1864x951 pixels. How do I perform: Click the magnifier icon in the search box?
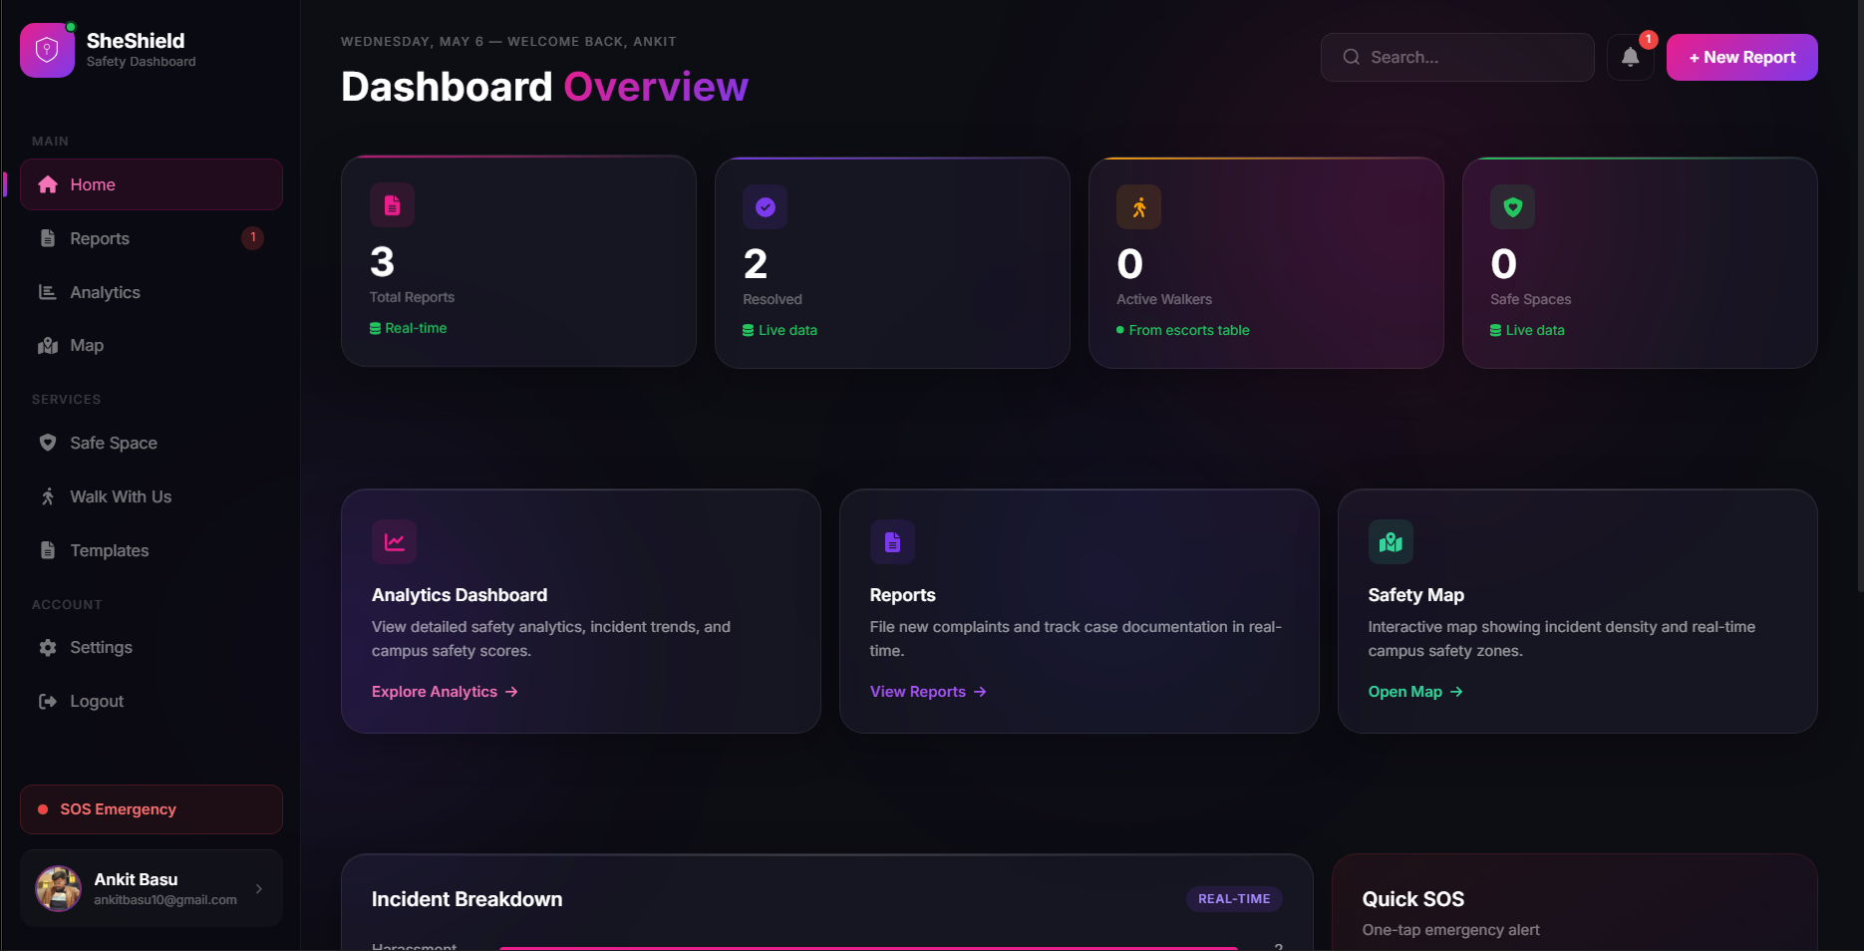[x=1351, y=57]
